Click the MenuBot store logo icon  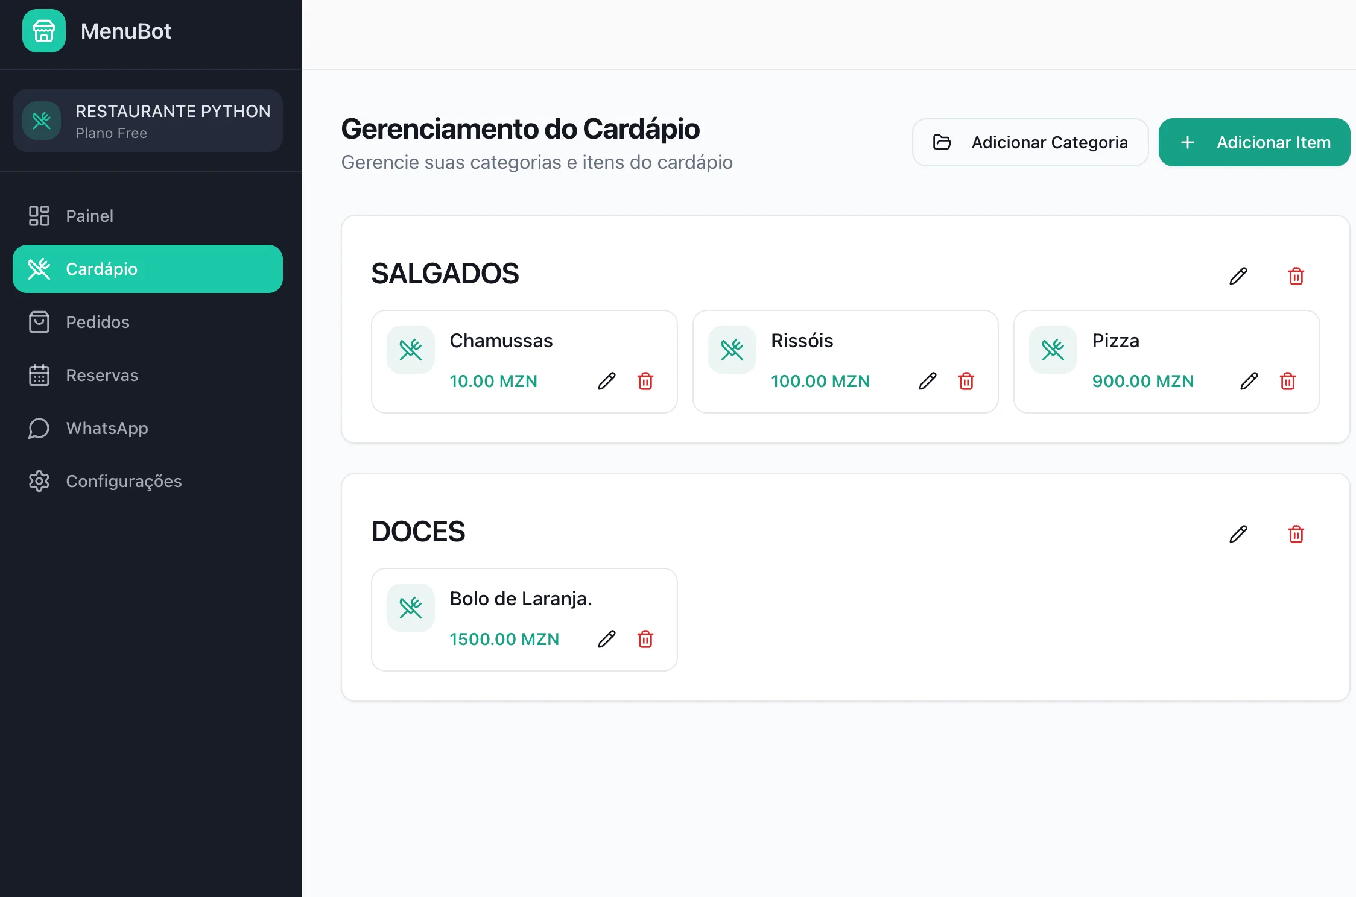tap(44, 31)
